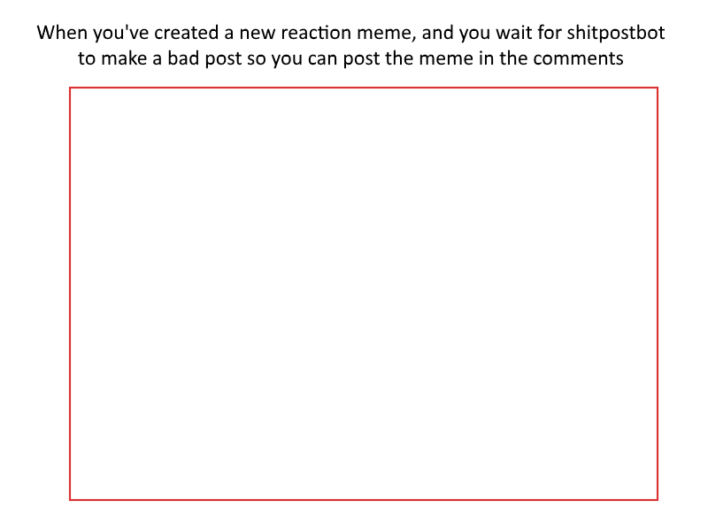Click the empty red-bordered image placeholder
The image size is (708, 531).
(x=364, y=294)
